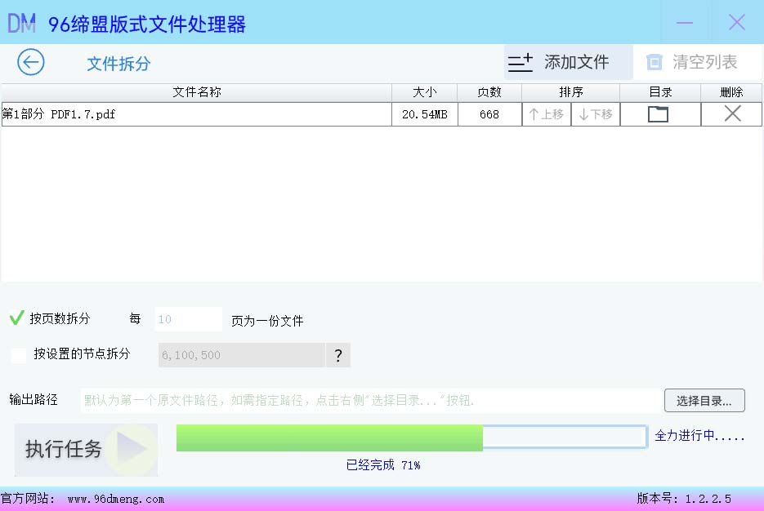Delete 第1部分 PDF1.7.pdf with the X icon

pos(732,113)
